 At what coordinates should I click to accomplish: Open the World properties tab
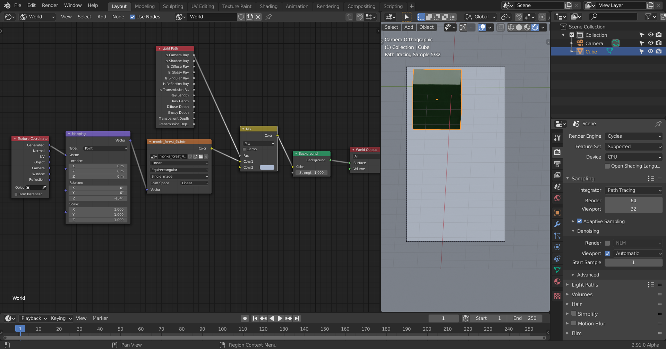557,198
